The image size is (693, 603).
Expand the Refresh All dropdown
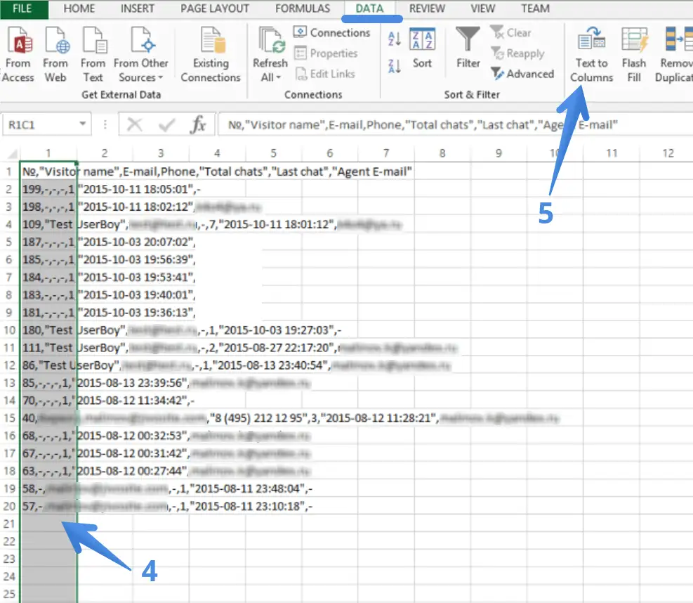click(270, 77)
